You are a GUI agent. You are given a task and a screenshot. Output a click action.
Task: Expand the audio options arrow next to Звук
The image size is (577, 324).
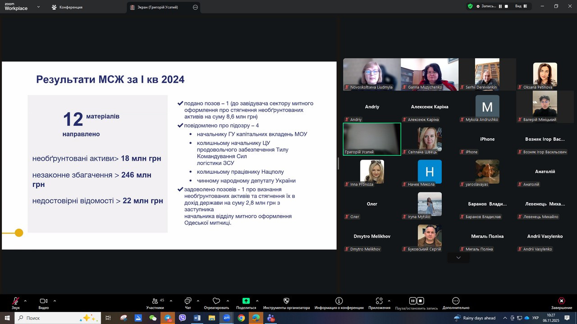coord(25,301)
